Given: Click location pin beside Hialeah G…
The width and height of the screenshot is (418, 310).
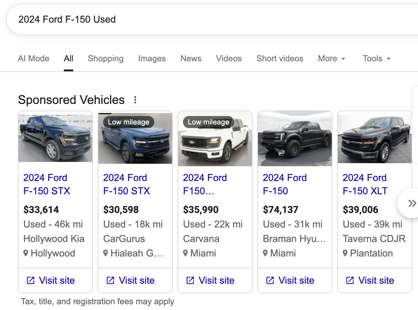Looking at the screenshot, I should [x=106, y=253].
